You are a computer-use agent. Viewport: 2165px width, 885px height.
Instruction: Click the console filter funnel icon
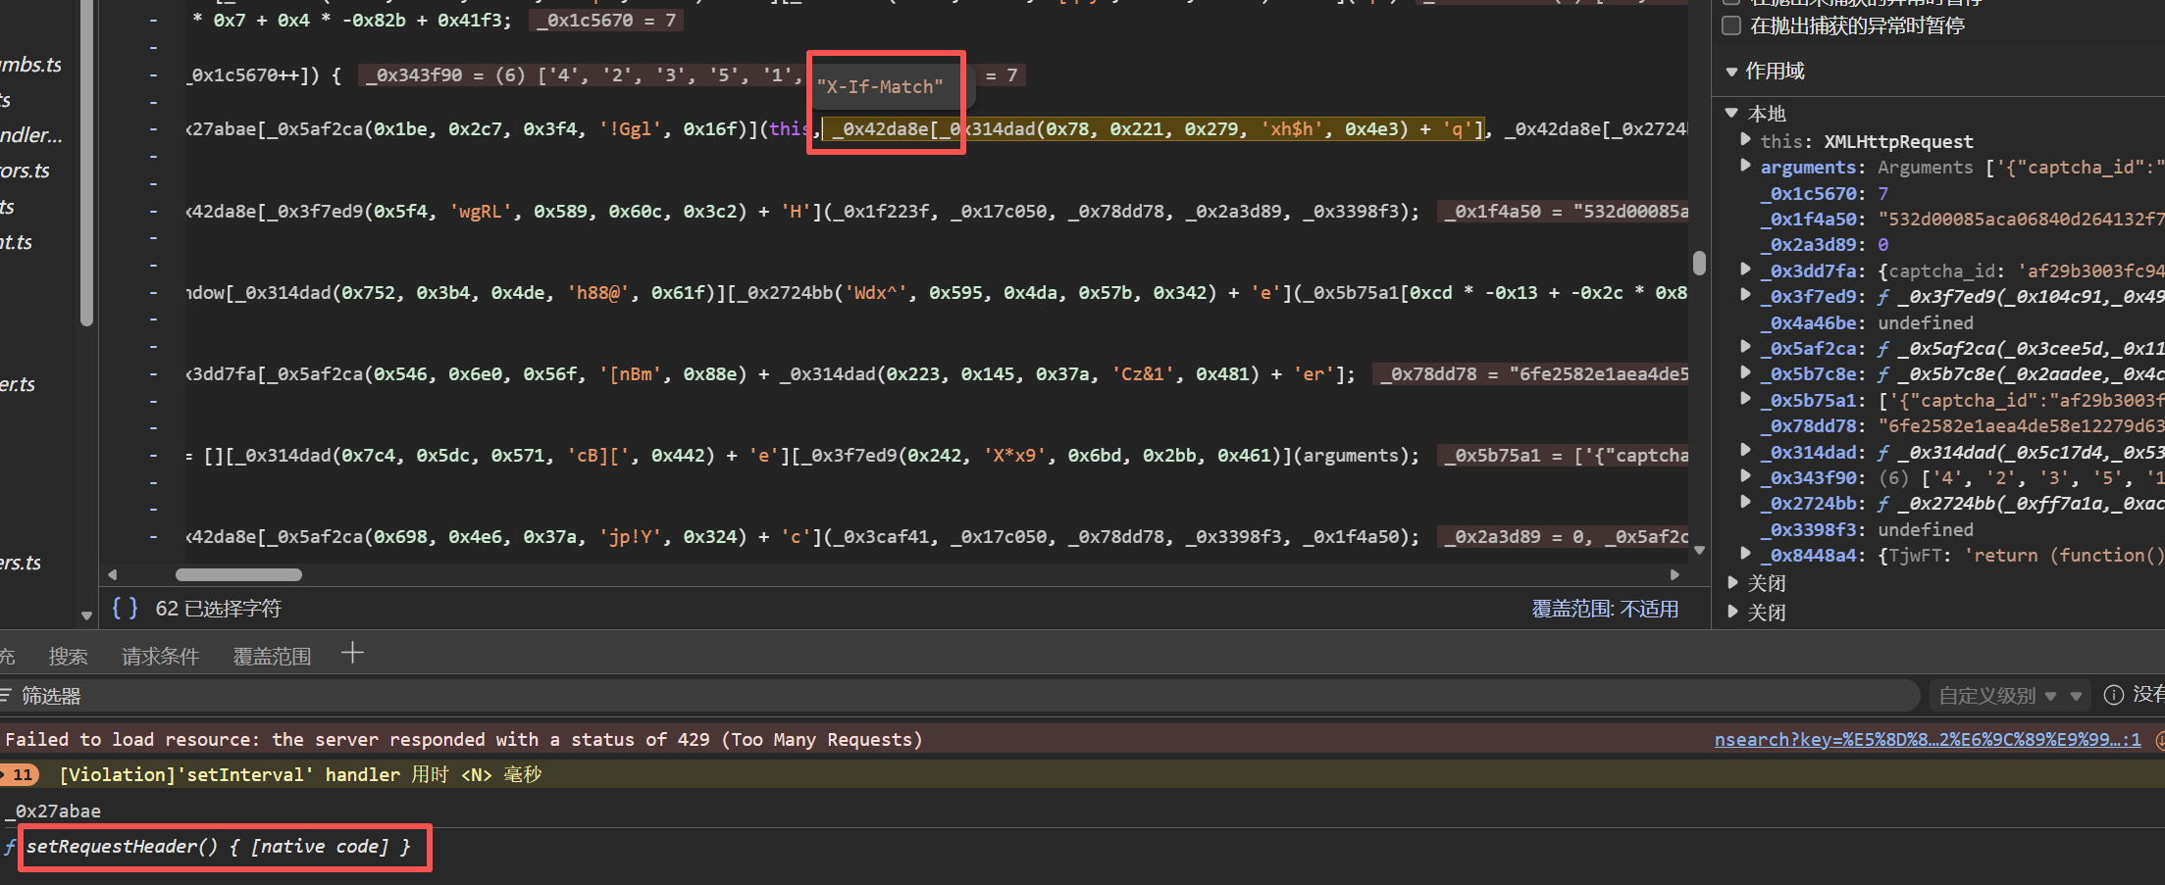[5, 695]
